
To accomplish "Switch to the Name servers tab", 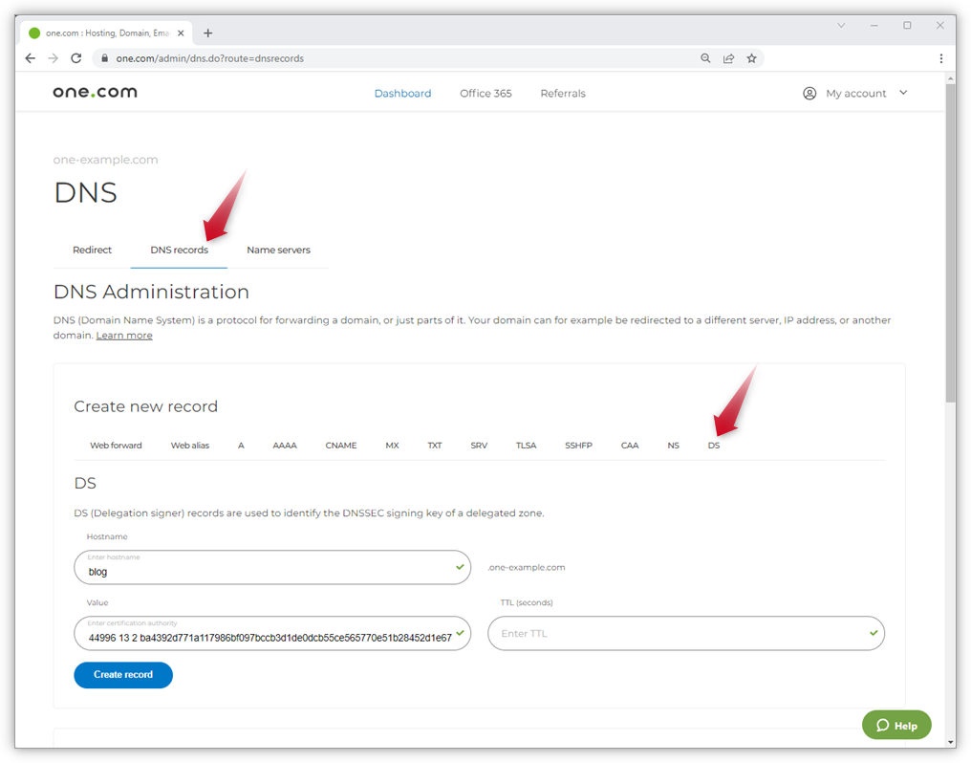I will pyautogui.click(x=278, y=250).
